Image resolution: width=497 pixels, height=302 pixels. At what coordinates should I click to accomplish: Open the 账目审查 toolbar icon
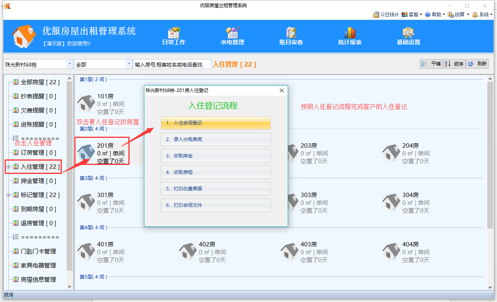click(x=291, y=36)
